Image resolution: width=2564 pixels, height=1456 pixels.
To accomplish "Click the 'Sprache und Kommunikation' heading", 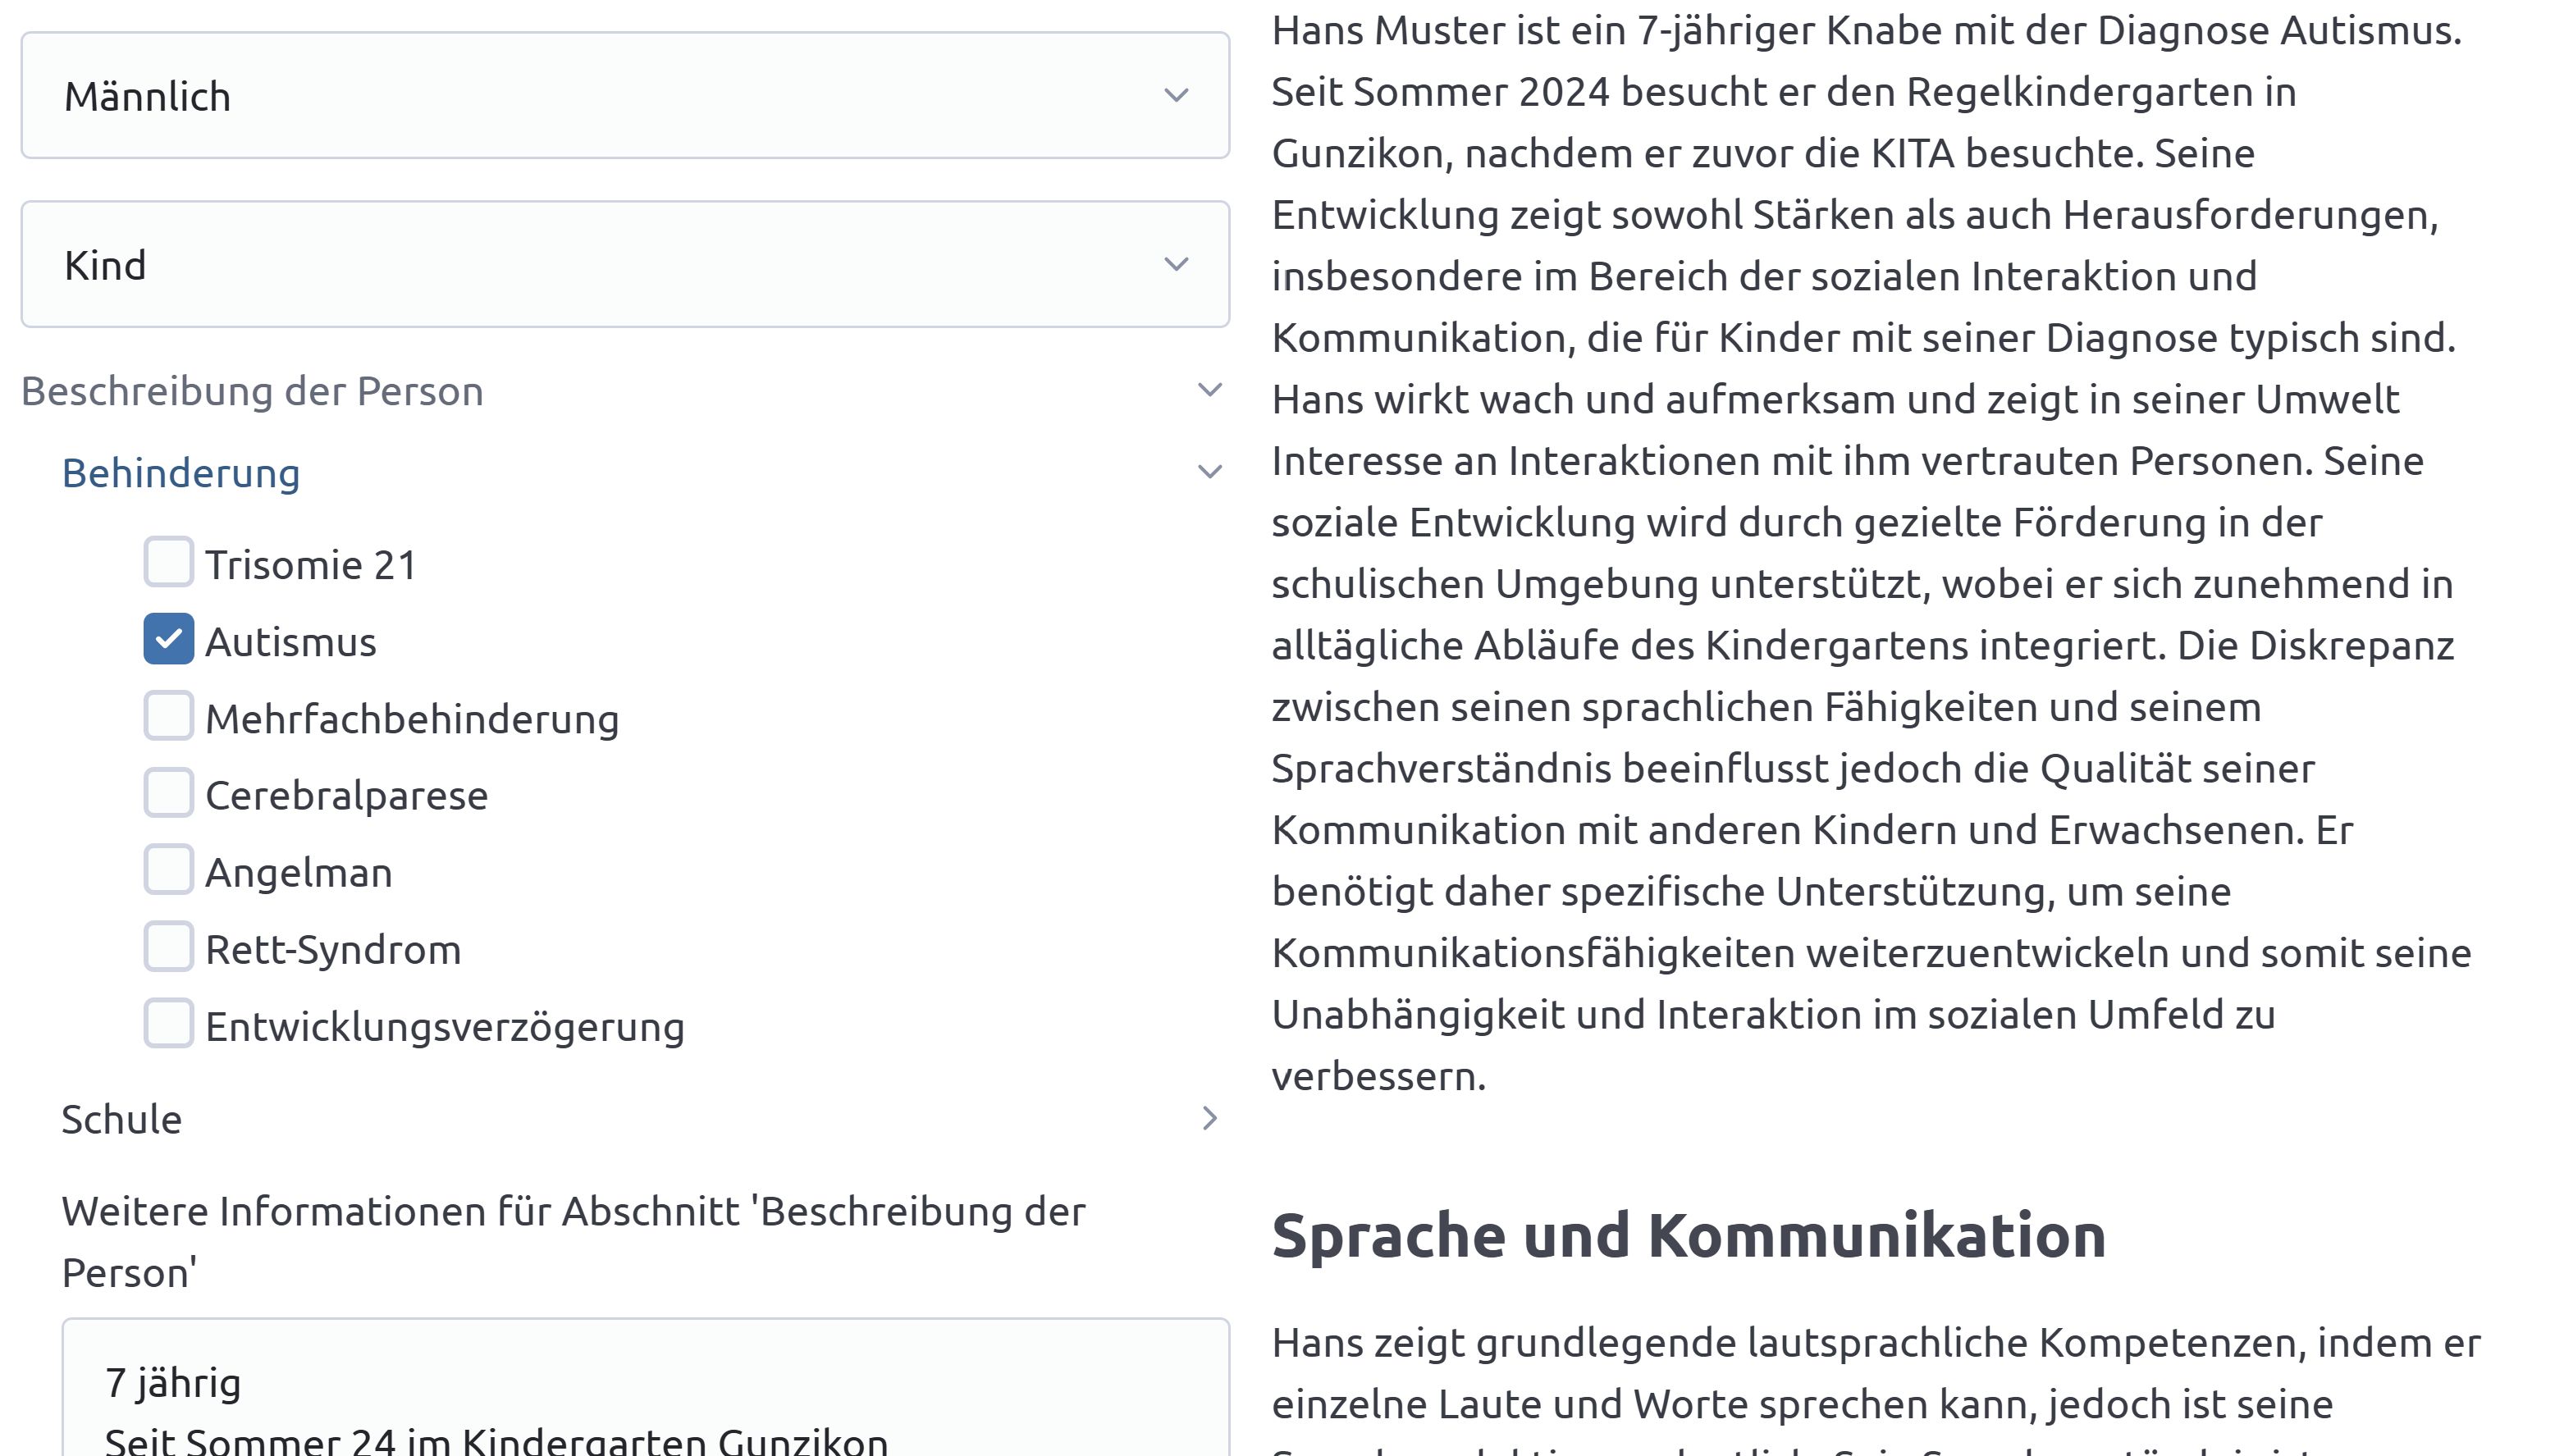I will pyautogui.click(x=1688, y=1235).
